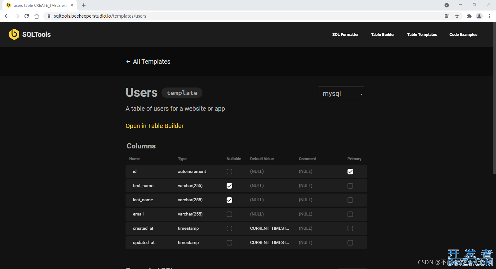This screenshot has width=496, height=269.
Task: Open SQL Formatter in the navigation
Action: (345, 35)
